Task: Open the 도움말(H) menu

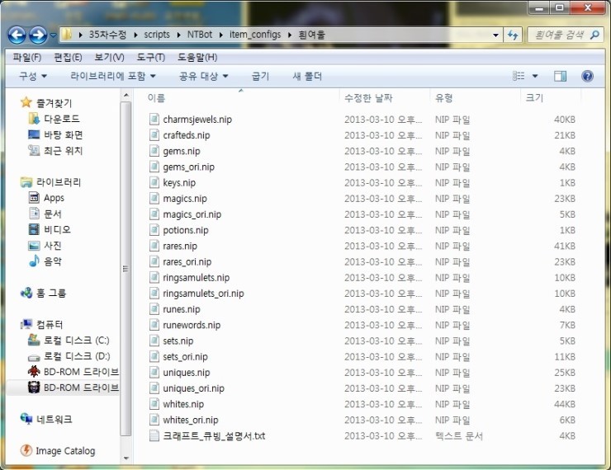Action: [197, 58]
